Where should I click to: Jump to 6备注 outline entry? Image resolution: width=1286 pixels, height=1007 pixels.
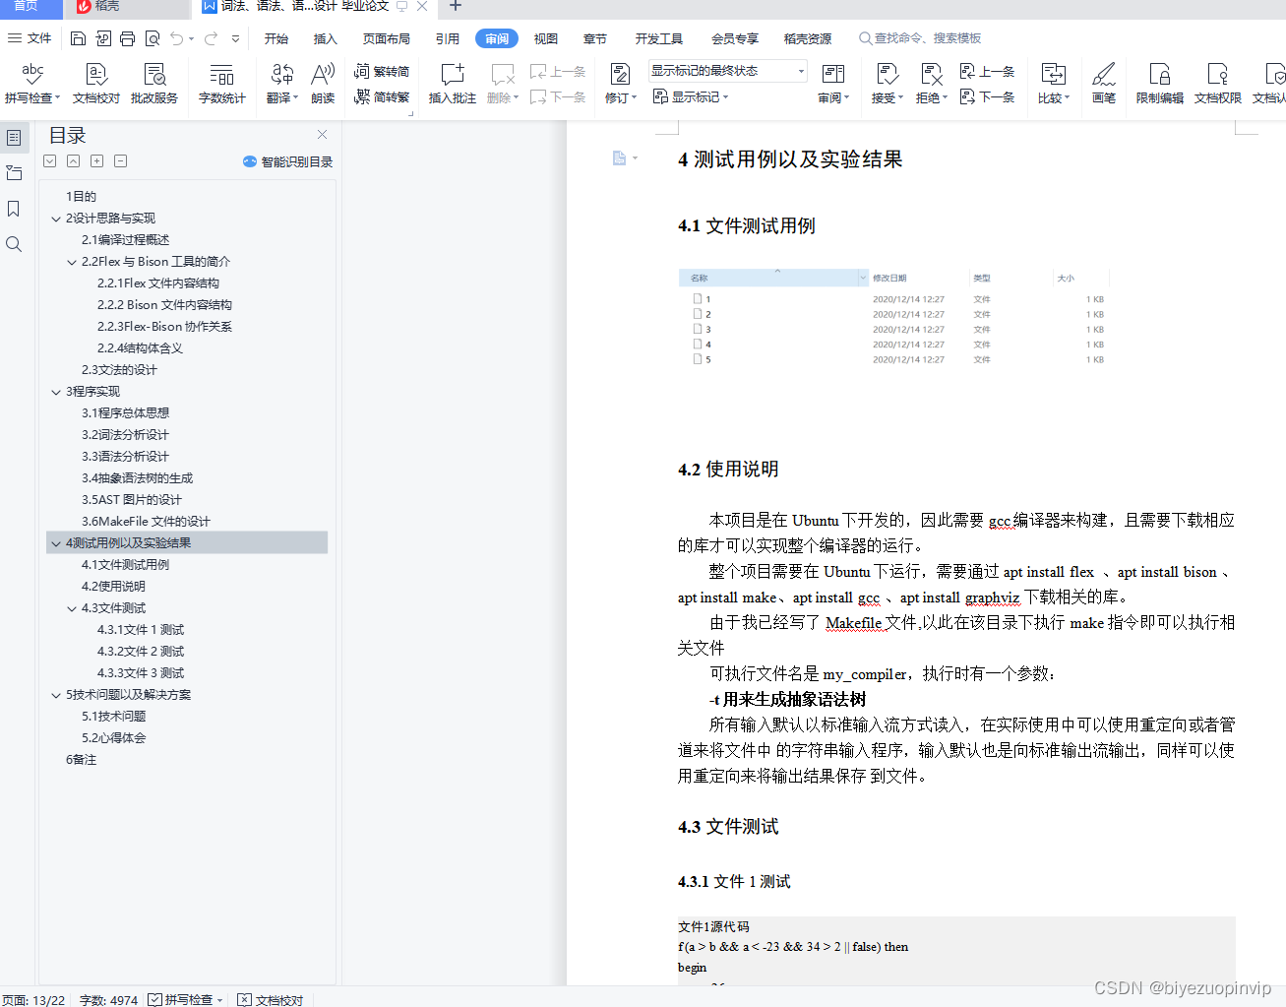point(81,760)
